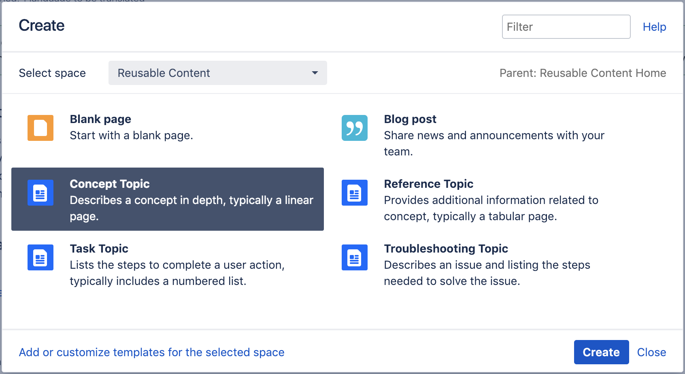Pick the Reference Topic heading

tap(429, 184)
